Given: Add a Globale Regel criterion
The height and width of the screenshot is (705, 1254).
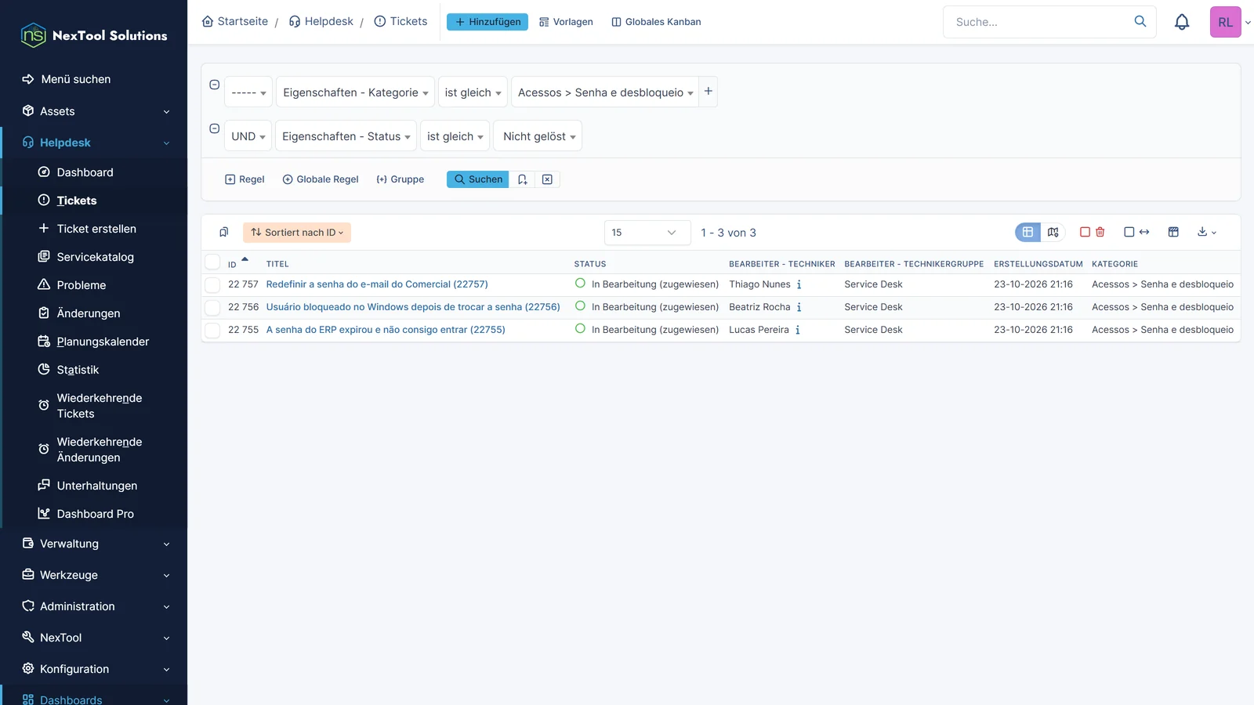Looking at the screenshot, I should (321, 179).
